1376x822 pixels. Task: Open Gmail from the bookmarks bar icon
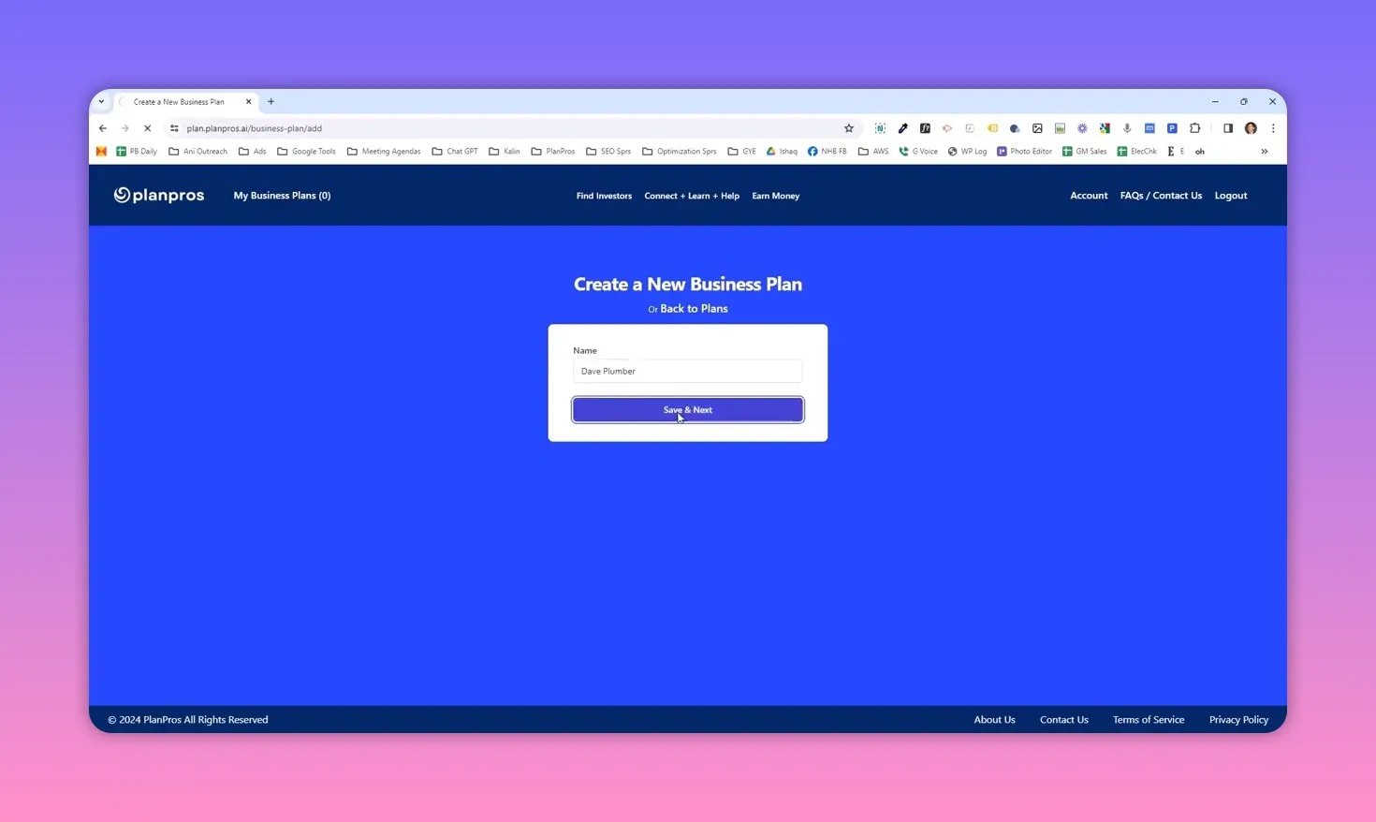(101, 151)
